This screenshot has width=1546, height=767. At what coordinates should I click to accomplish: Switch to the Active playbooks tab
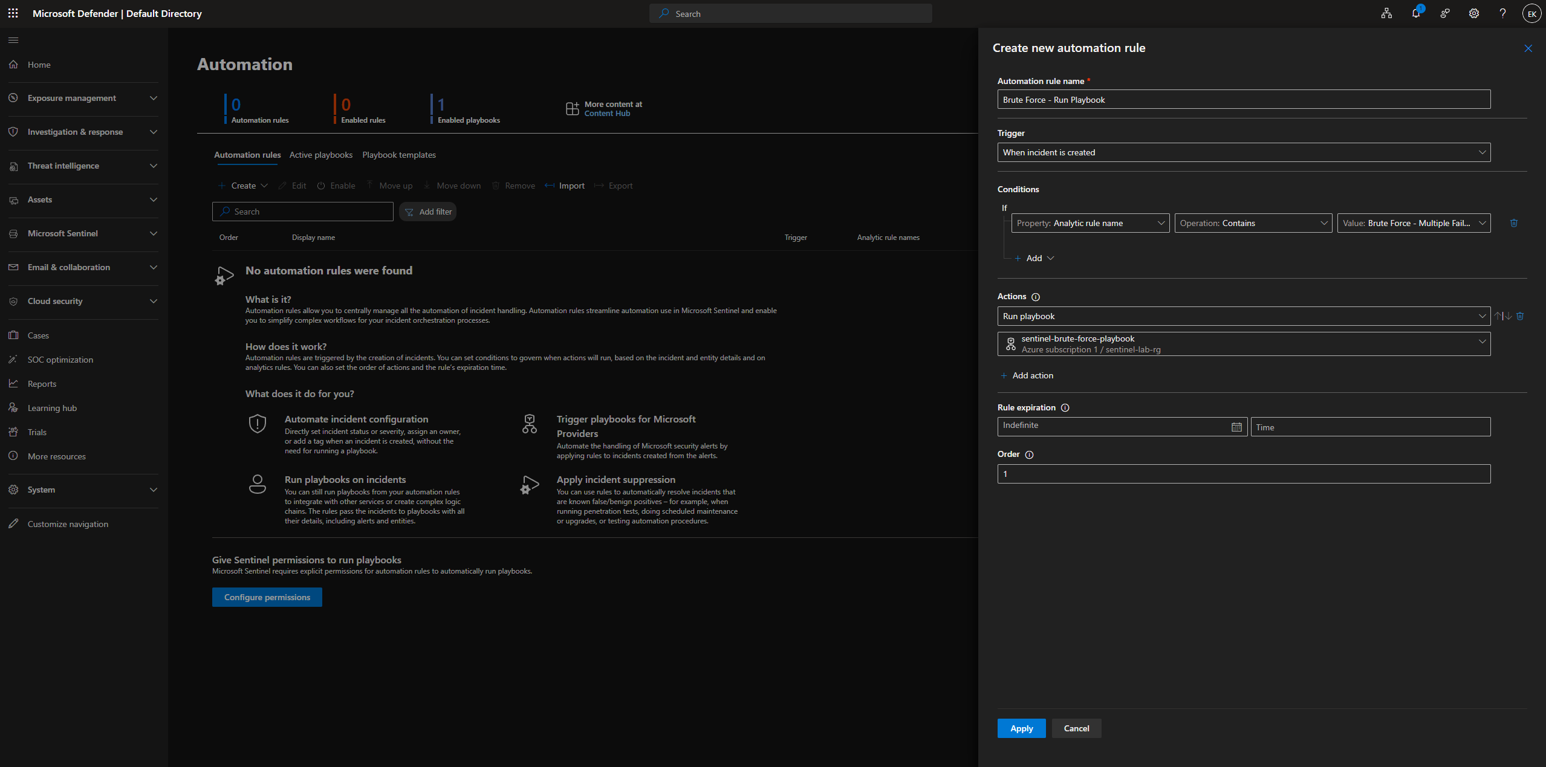(320, 155)
